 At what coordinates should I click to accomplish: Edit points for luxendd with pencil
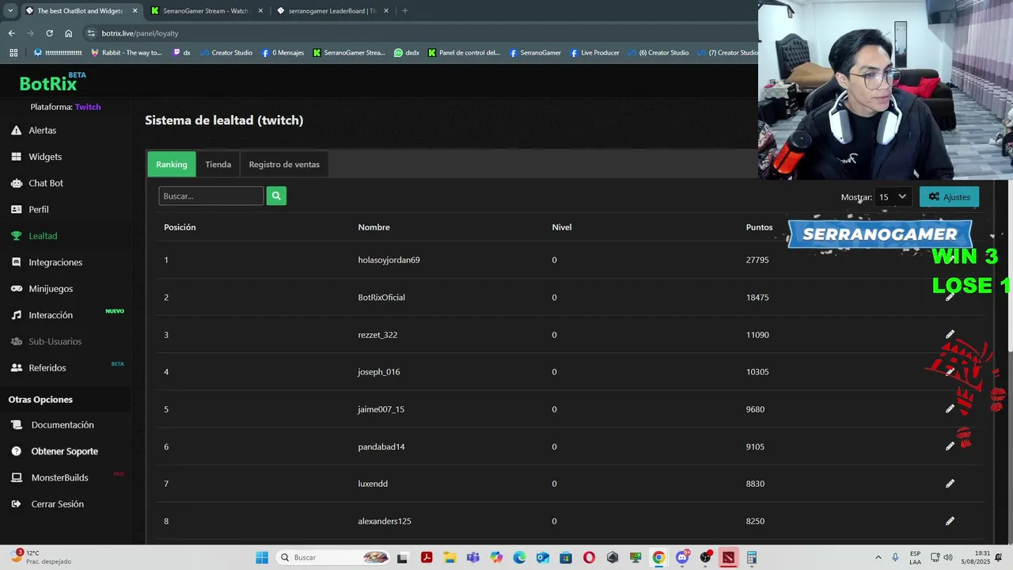(950, 484)
